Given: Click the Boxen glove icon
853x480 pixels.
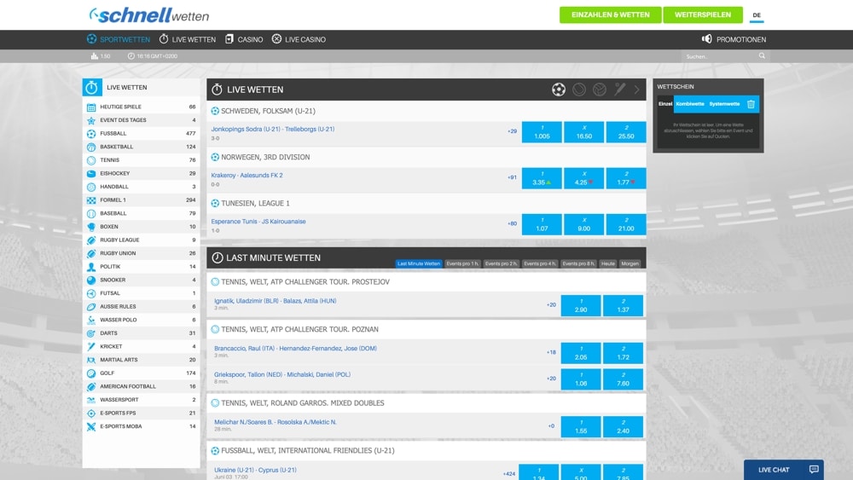Looking at the screenshot, I should pyautogui.click(x=91, y=227).
